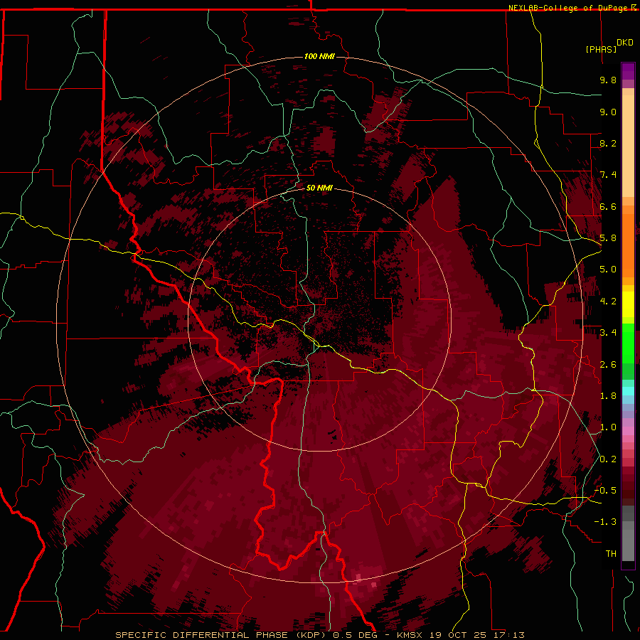
Task: Click the DKD legend unit label
Action: pos(624,43)
